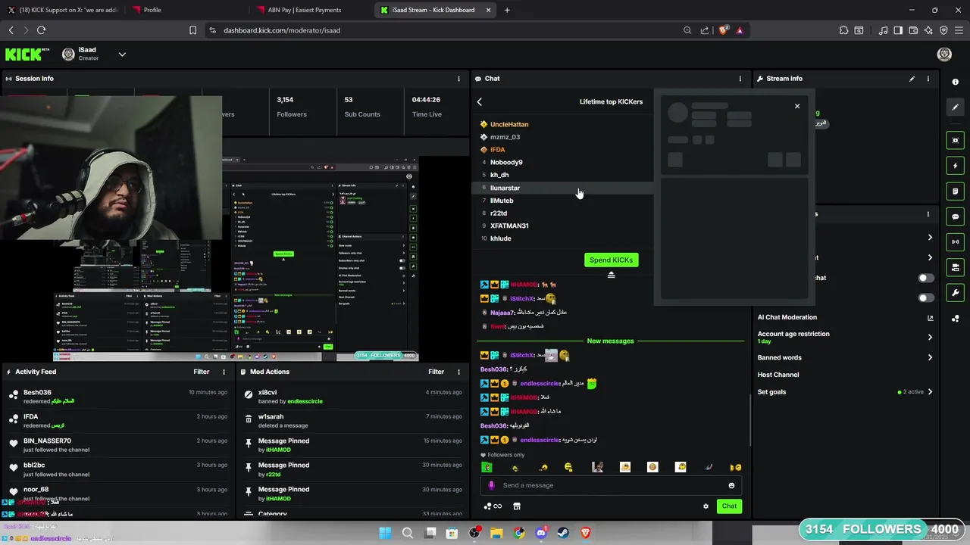Select llunarstar in top KICKers list
This screenshot has height=545, width=970.
[x=505, y=188]
